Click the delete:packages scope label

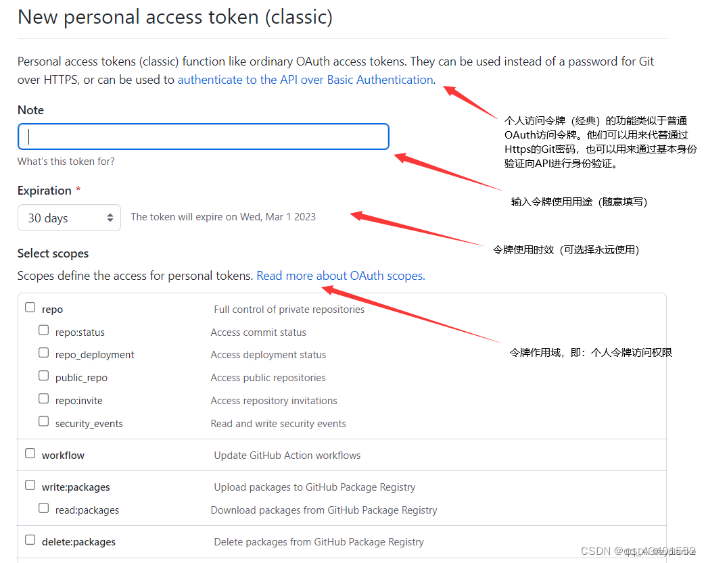pyautogui.click(x=78, y=542)
